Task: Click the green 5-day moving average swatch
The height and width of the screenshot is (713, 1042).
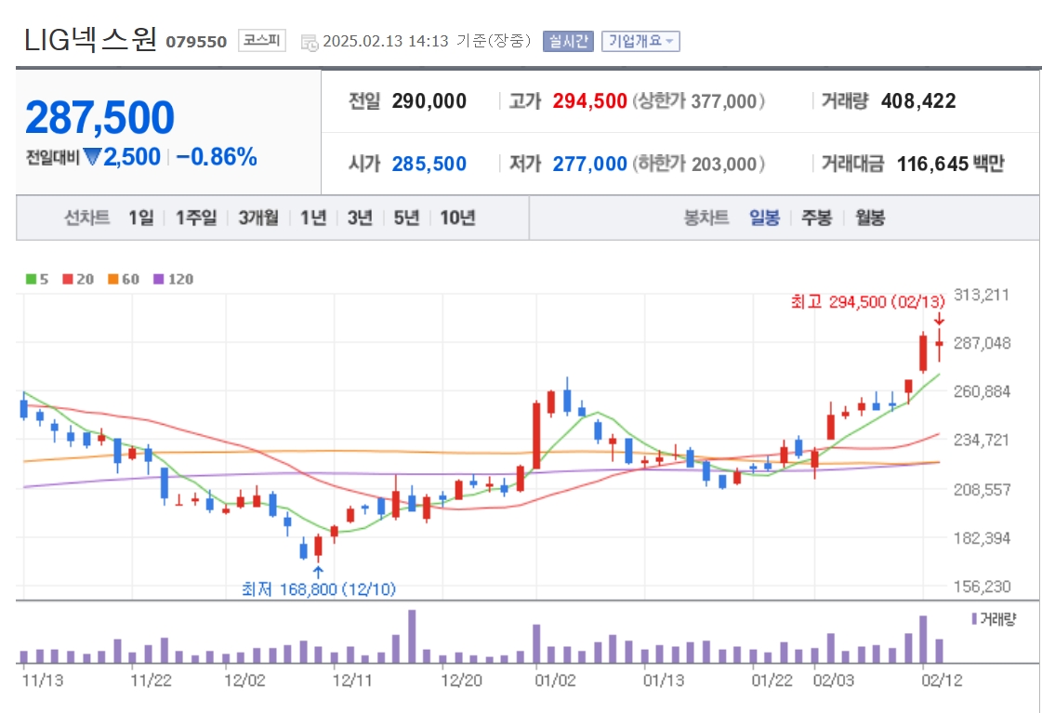Action: [x=31, y=279]
